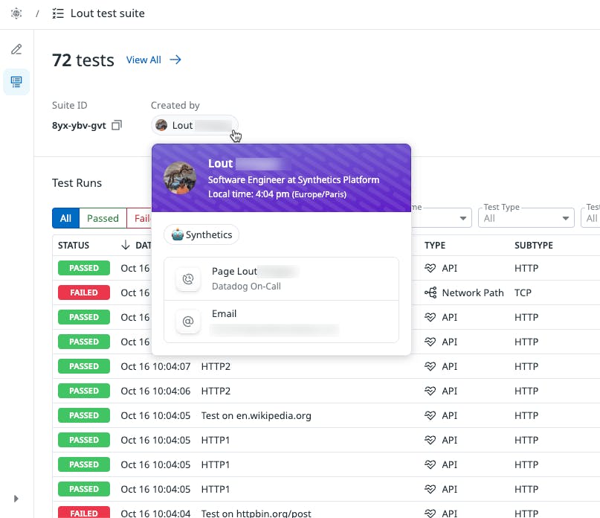This screenshot has width=600, height=518.
Task: Filter results to Failed runs
Action: [143, 218]
